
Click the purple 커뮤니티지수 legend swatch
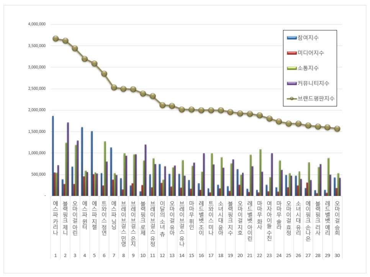[291, 83]
